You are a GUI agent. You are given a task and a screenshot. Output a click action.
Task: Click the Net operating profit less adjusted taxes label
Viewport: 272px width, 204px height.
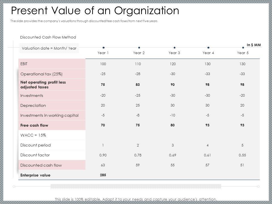tap(43, 85)
